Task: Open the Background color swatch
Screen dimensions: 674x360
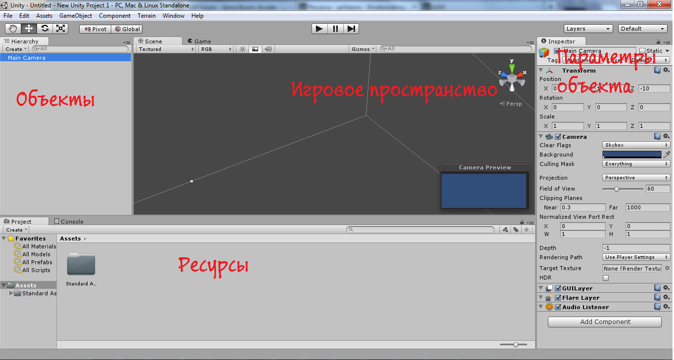Action: pyautogui.click(x=632, y=155)
